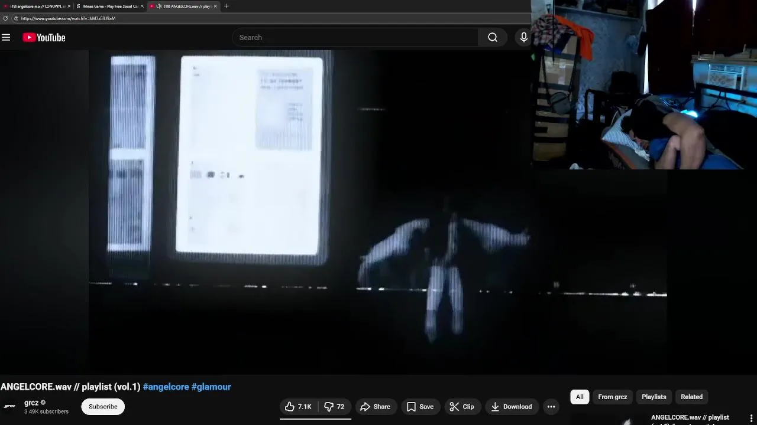This screenshot has width=757, height=425.
Task: Click the ANGELCORE.wav // playlist (vol.1) title
Action: click(x=70, y=387)
